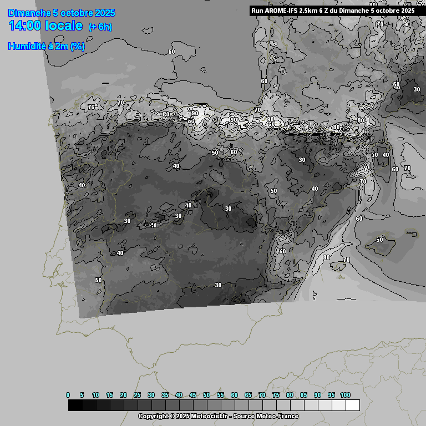Screen dimensions: 426x426
Task: Select the legend swatch labeled 50
Action: coord(214,405)
